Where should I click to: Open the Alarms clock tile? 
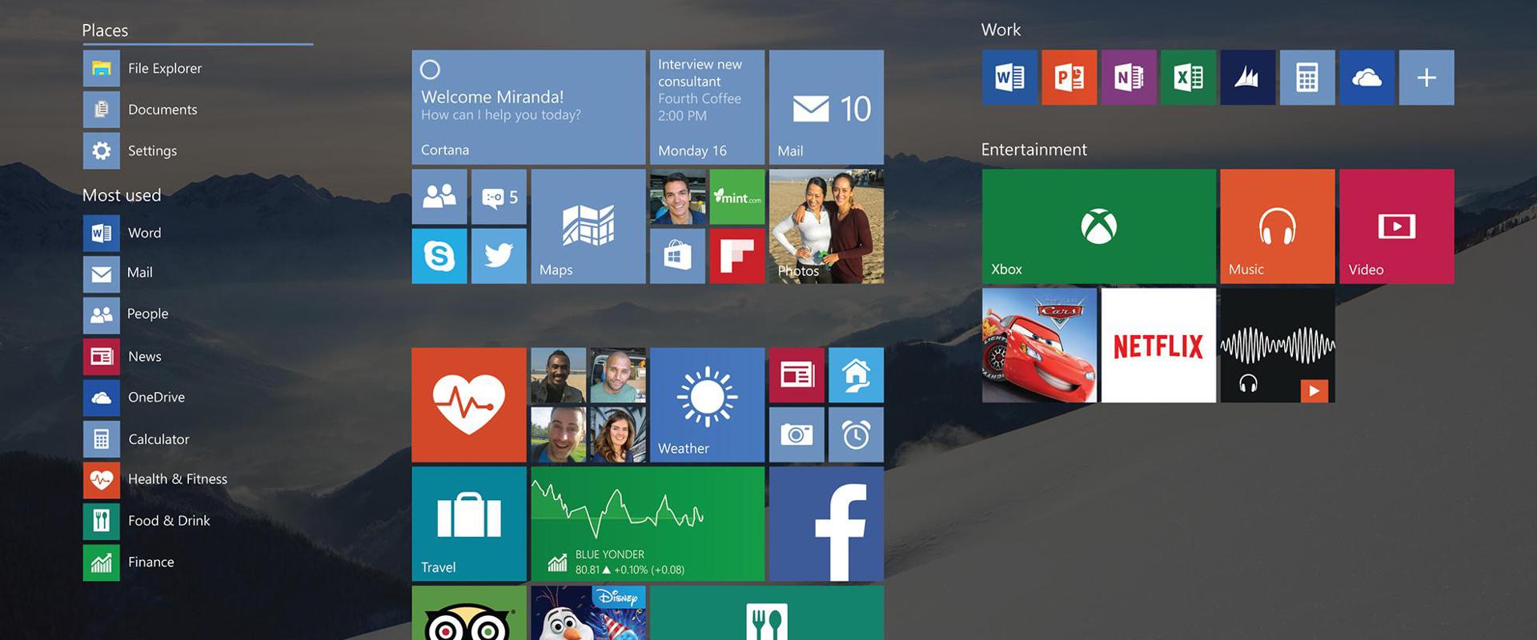tap(856, 434)
